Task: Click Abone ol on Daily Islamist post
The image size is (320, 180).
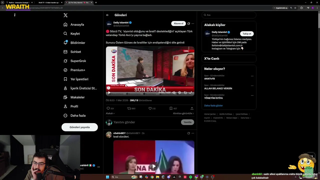Action: point(178,23)
